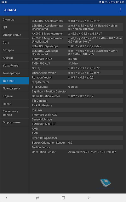The width and height of the screenshot is (126, 202).
Task: Select the LSM6DSL Gyroscope row
Action: click(77, 46)
